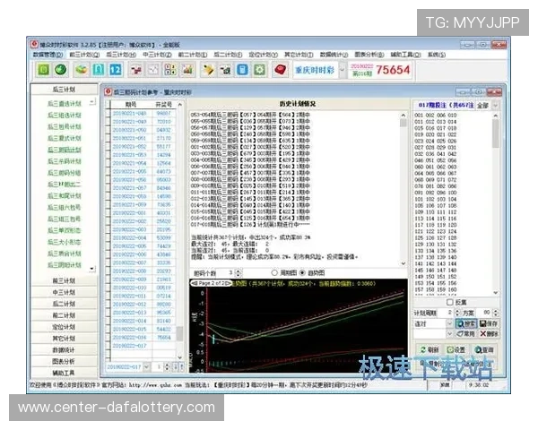Click the draw table vertical scrollbar

tap(180, 229)
